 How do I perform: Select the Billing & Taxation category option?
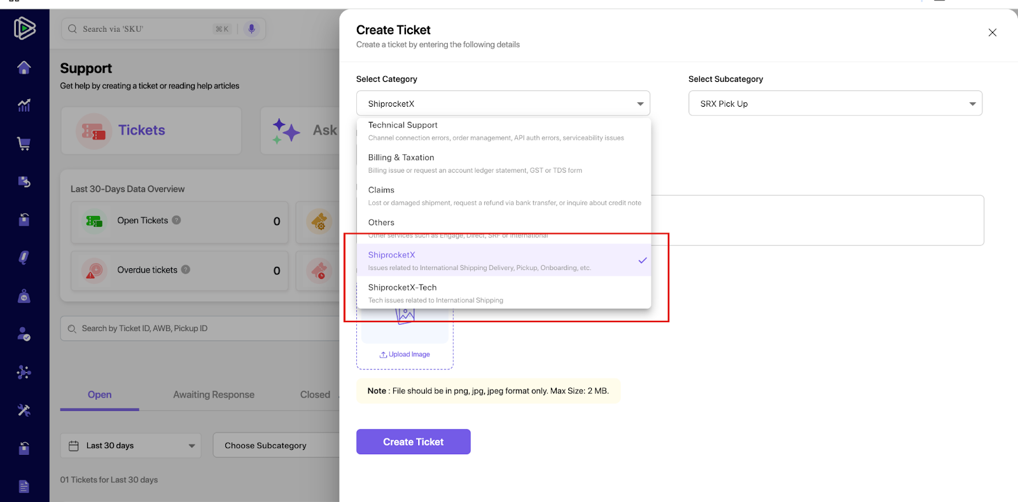(504, 163)
